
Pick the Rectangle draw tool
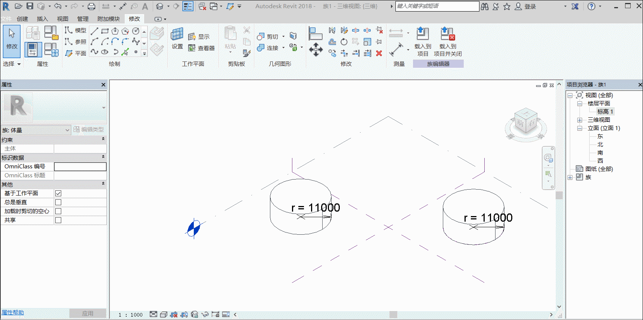click(x=105, y=31)
